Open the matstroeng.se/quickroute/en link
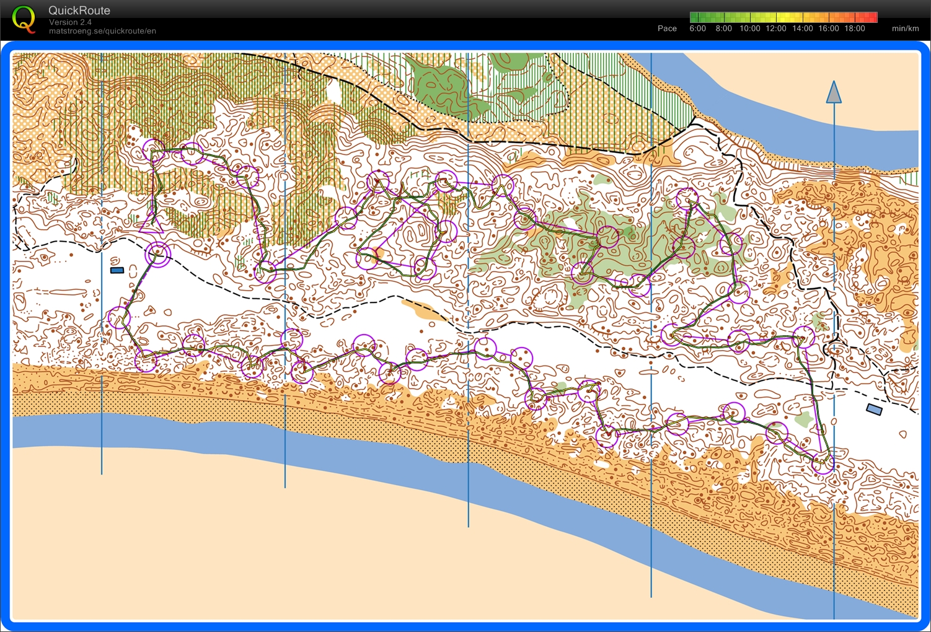The image size is (931, 632). [102, 31]
